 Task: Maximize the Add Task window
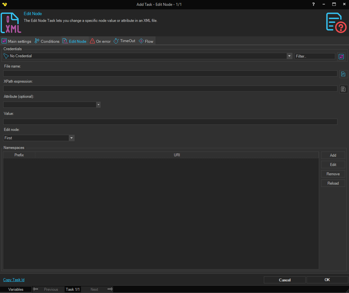[x=334, y=4]
